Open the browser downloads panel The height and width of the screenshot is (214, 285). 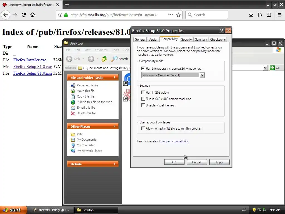pos(251,15)
